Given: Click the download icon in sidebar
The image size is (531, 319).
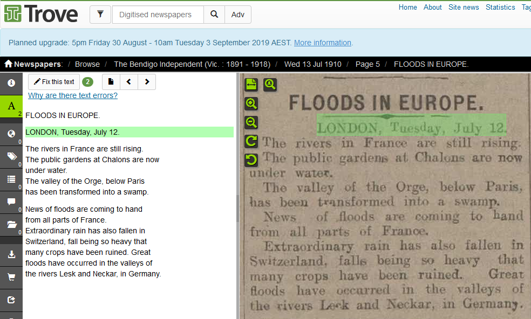Looking at the screenshot, I should point(11,255).
